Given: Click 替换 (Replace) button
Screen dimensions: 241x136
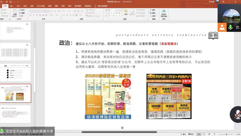Looking at the screenshot, I should 153,13.
